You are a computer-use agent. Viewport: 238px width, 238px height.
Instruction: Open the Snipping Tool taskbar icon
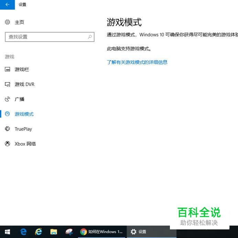pyautogui.click(x=69, y=232)
